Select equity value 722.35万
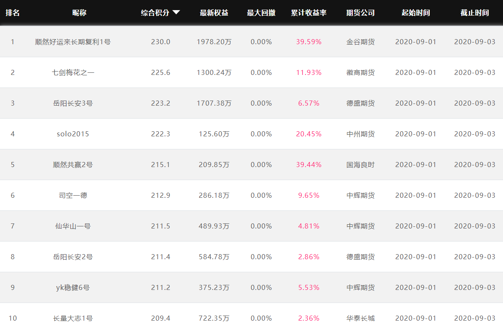Viewport: 503px width, 332px height. tap(214, 318)
